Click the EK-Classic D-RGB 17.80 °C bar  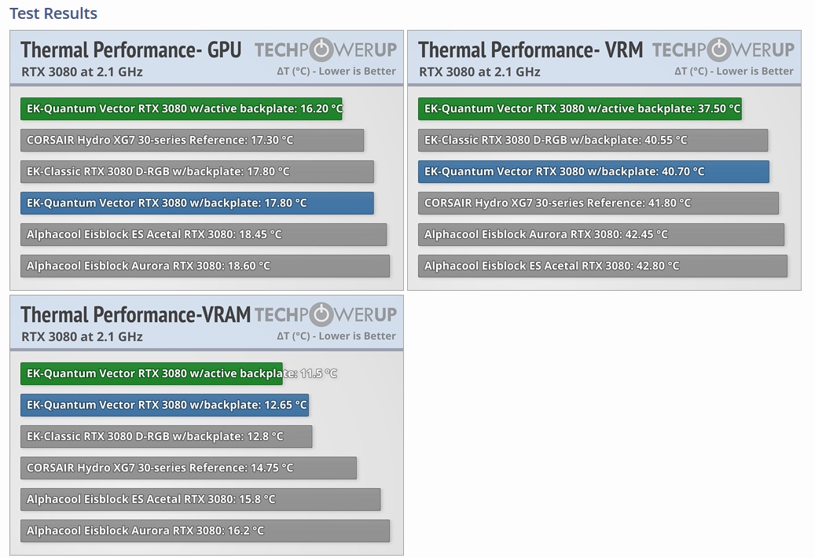coord(197,172)
